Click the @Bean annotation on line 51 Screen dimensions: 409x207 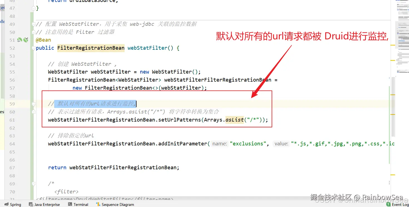[x=43, y=40]
